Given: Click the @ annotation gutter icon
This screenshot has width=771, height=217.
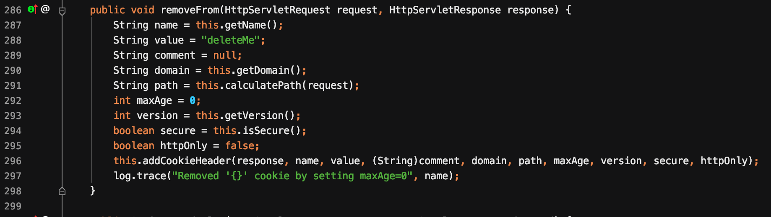Looking at the screenshot, I should (45, 9).
